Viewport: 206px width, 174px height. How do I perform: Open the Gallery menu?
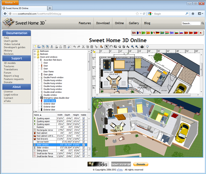pyautogui.click(x=134, y=23)
